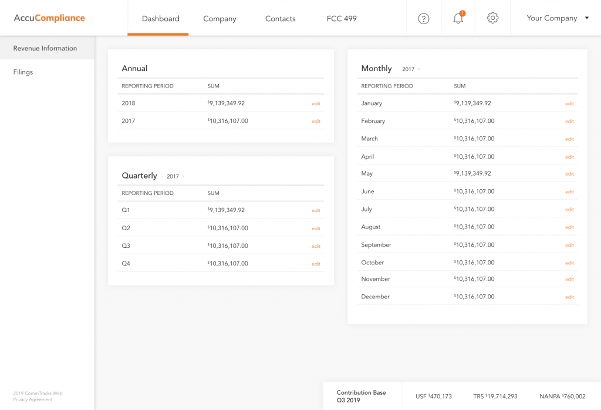
Task: Go to the Contacts tab
Action: (280, 19)
